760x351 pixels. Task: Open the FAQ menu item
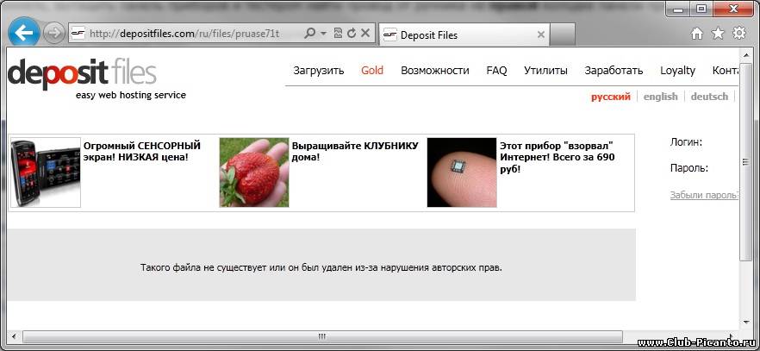(x=496, y=71)
